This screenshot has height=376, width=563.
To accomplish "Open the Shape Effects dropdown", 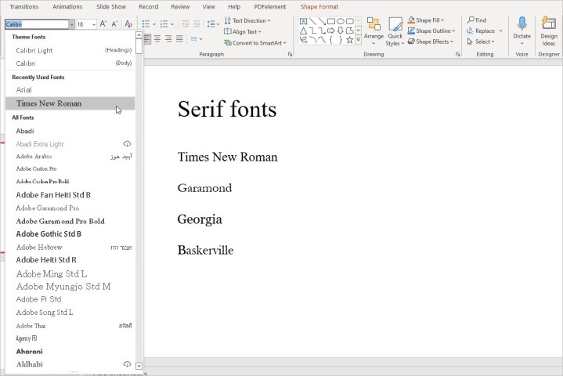I will [x=432, y=42].
